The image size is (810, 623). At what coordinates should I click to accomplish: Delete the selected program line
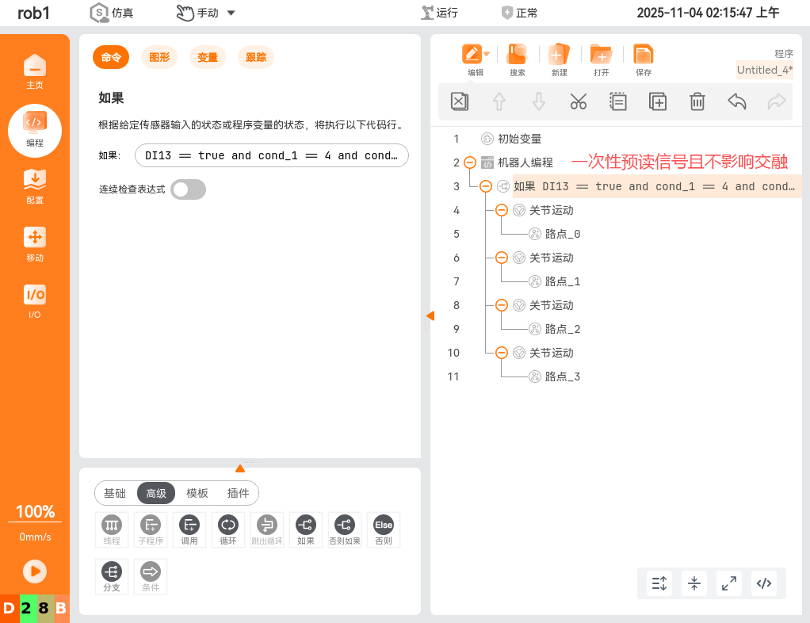(x=697, y=101)
